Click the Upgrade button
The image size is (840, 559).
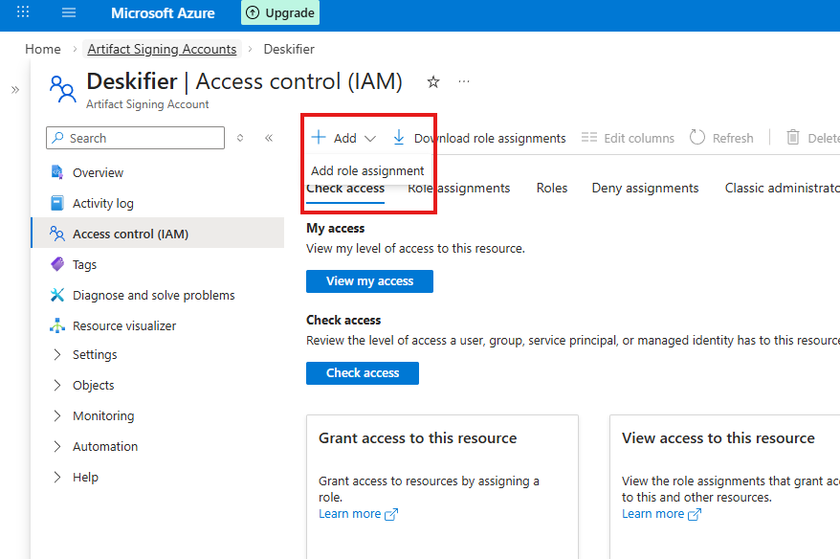click(280, 12)
